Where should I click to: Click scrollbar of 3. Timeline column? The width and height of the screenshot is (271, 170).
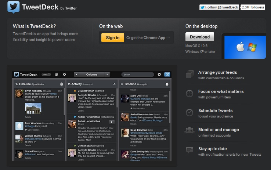click(170, 107)
